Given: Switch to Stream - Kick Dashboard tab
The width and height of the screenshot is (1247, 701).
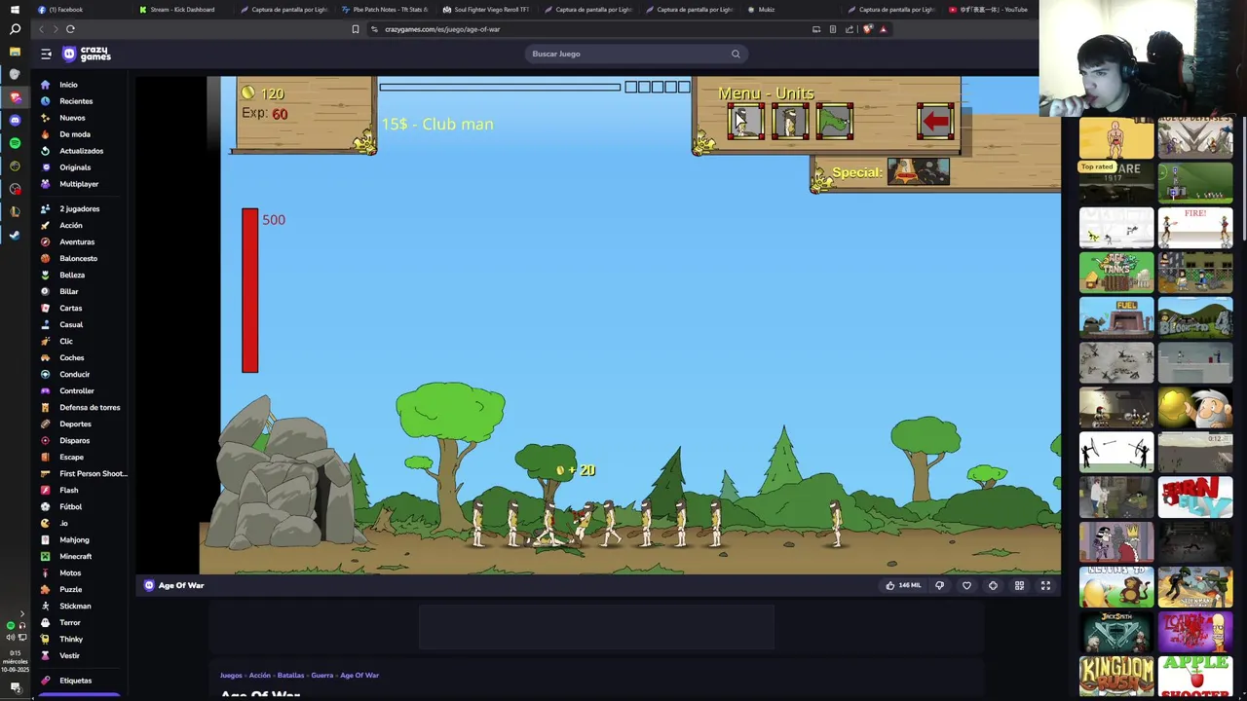Looking at the screenshot, I should (182, 9).
